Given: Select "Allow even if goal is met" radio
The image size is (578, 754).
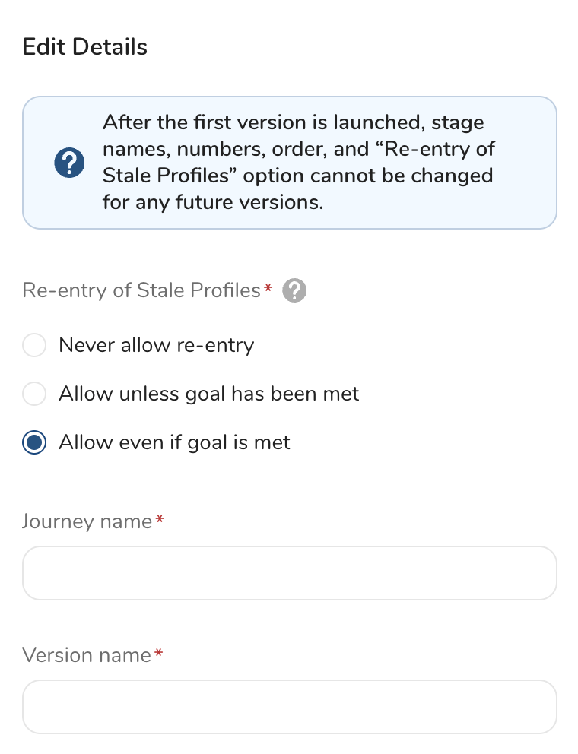Looking at the screenshot, I should coord(35,442).
